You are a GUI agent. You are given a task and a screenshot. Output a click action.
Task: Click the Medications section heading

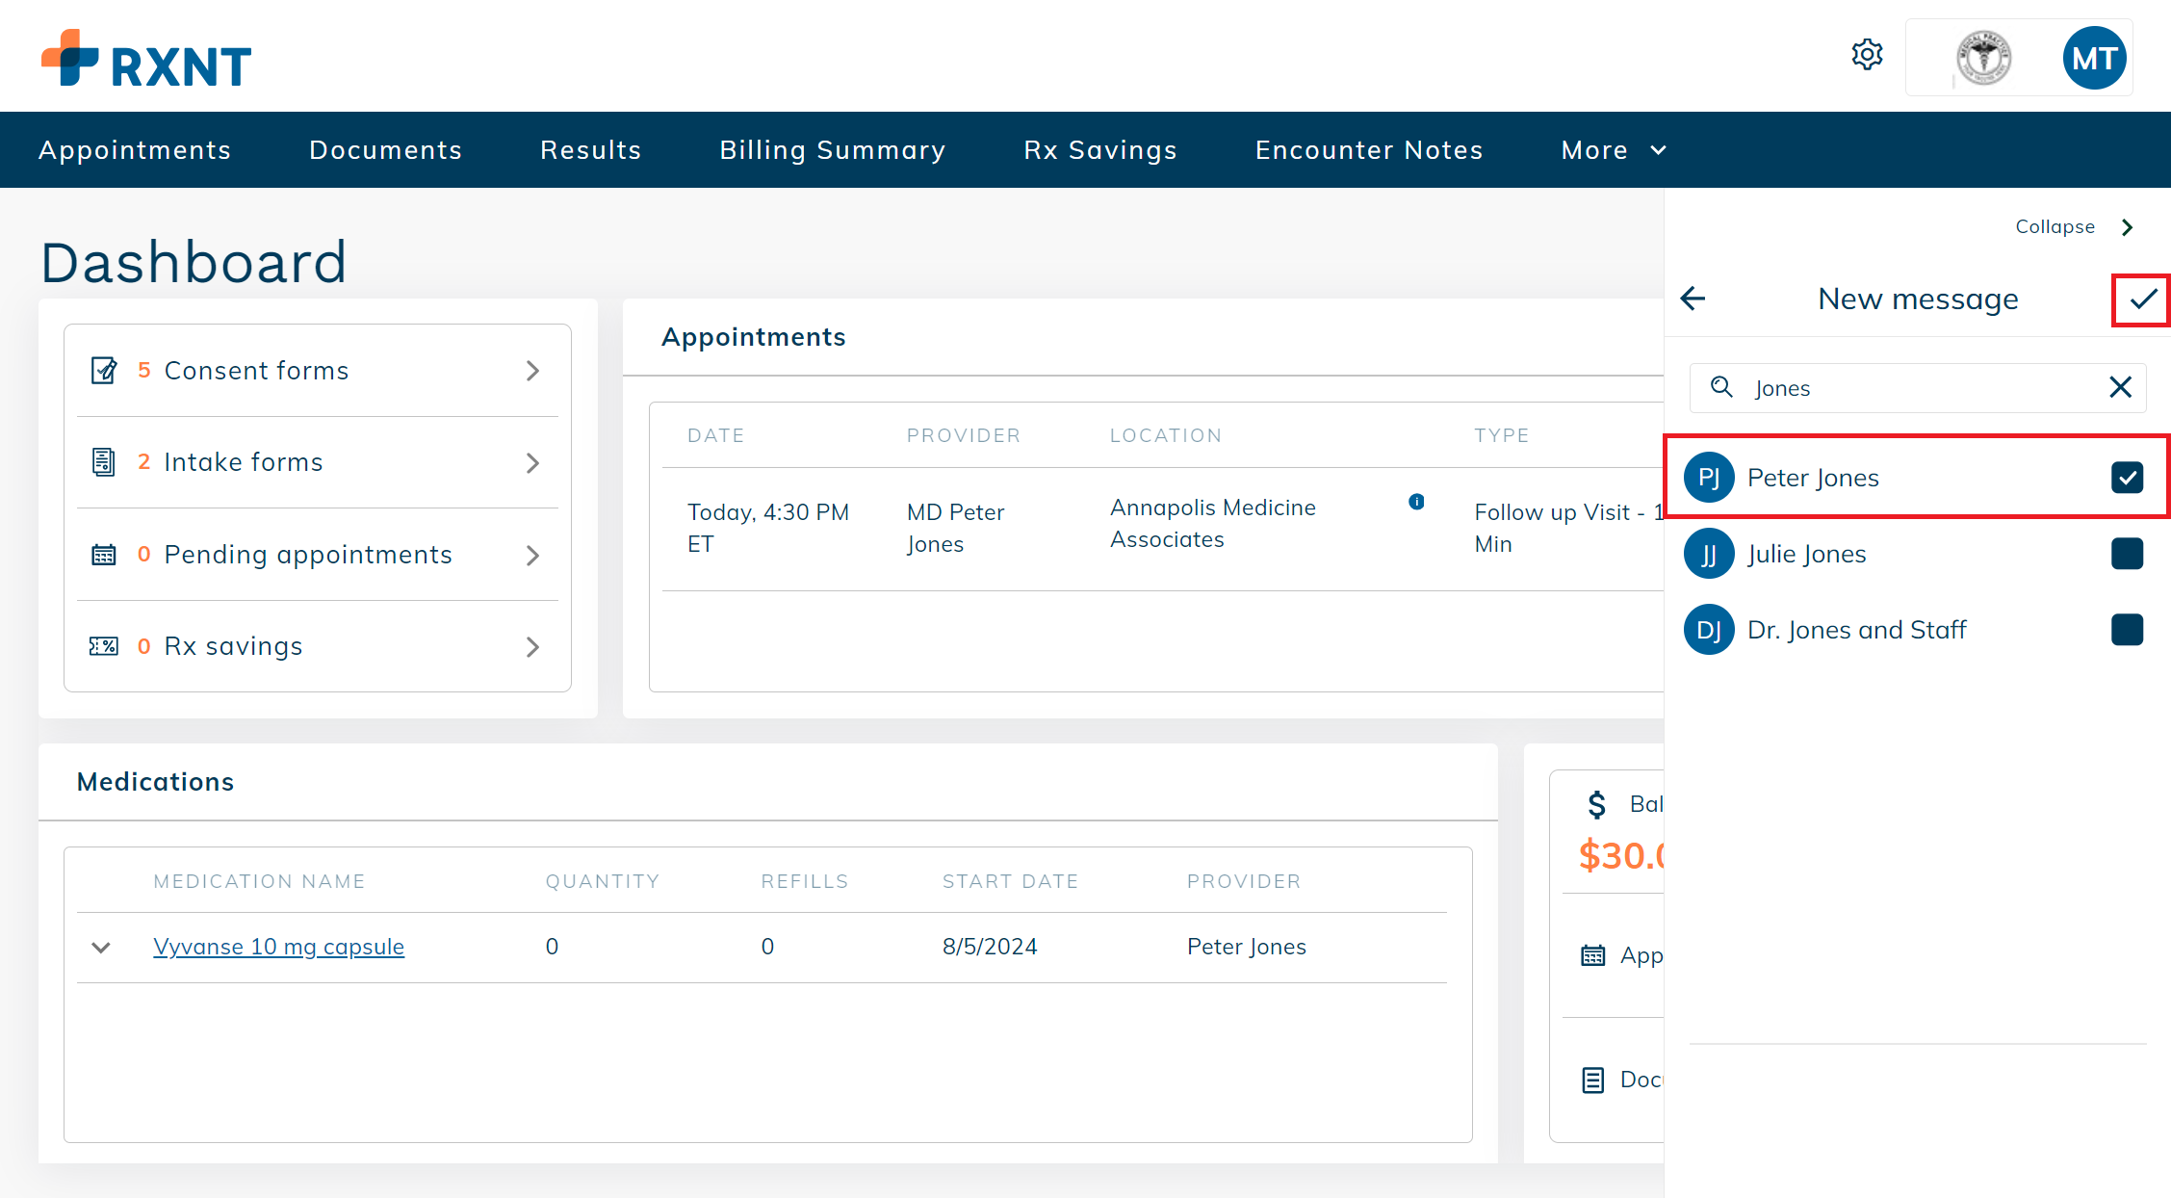(x=155, y=782)
